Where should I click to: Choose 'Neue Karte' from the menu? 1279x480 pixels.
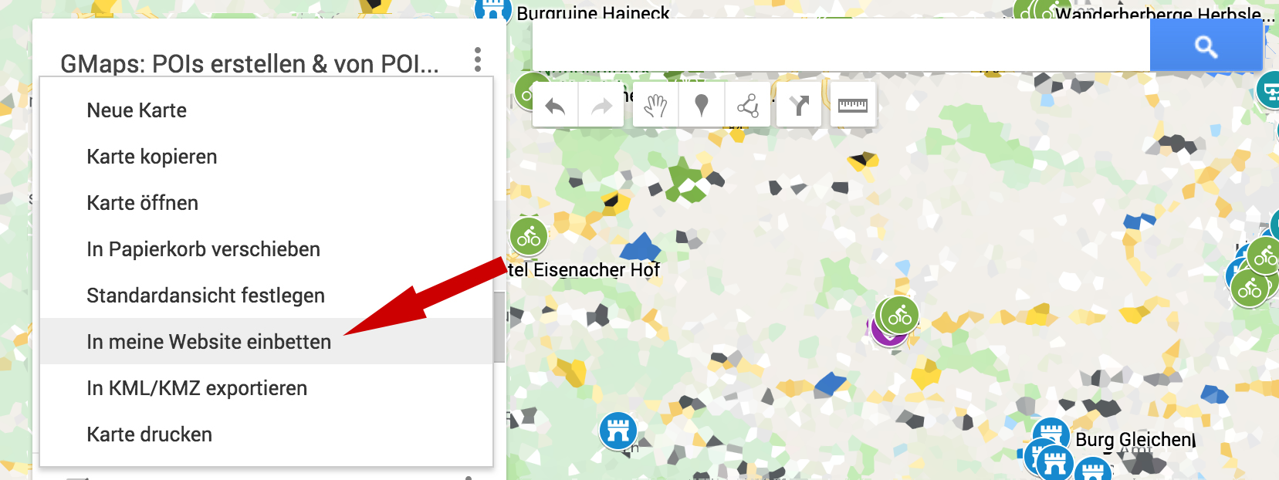click(137, 110)
